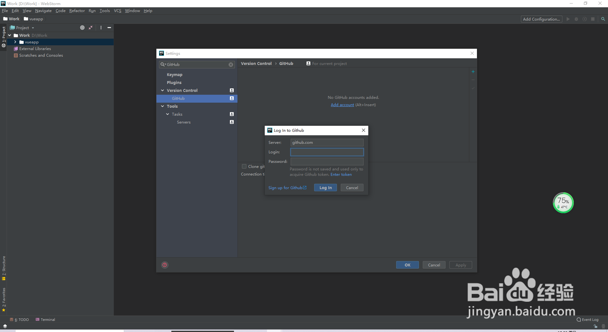Viewport: 608px width, 332px height.
Task: Click OK in the Settings dialog
Action: pos(407,265)
